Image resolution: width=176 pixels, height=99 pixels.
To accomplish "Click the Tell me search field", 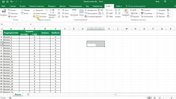I will click(x=136, y=6).
